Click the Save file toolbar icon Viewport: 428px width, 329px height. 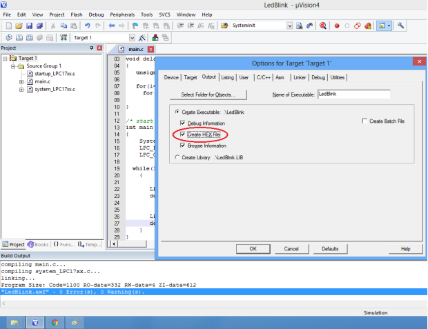click(x=29, y=26)
